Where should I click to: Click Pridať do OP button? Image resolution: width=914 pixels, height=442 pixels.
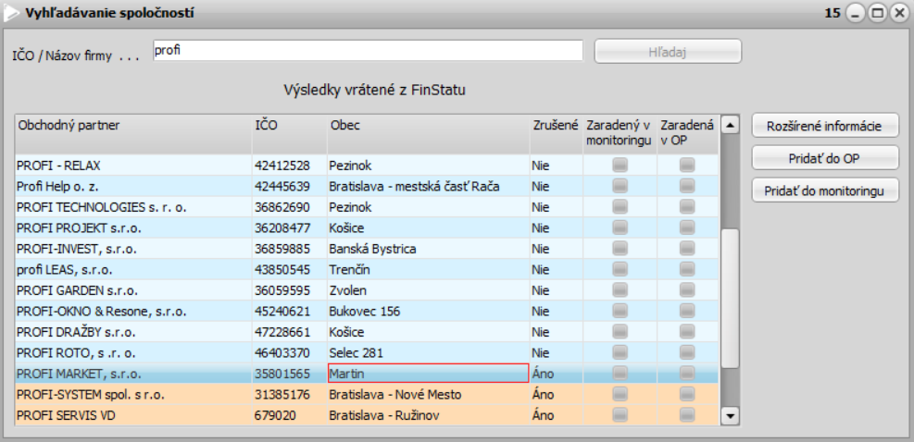[825, 158]
